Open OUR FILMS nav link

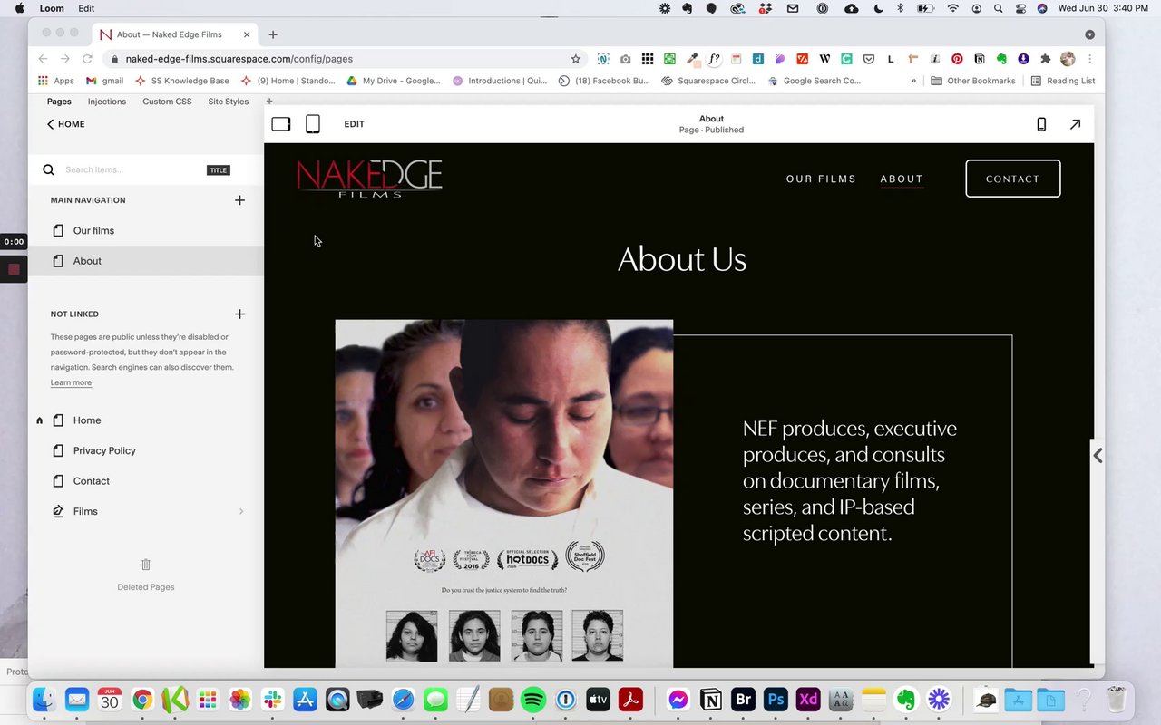coord(821,179)
